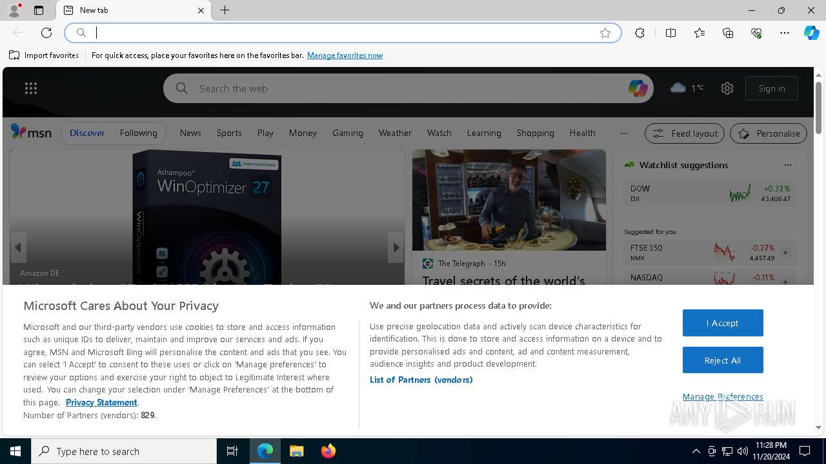Click taskbar Type here to search box
The height and width of the screenshot is (464, 826).
[124, 451]
